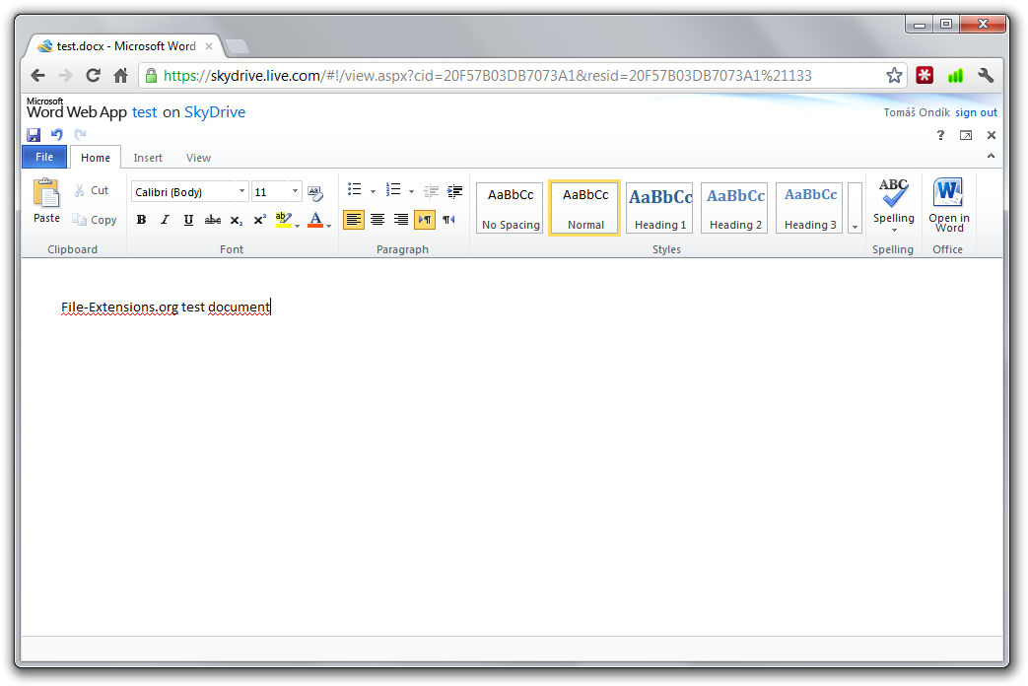Viewport: 1028px width, 686px height.
Task: Run the Spelling checker
Action: click(893, 204)
